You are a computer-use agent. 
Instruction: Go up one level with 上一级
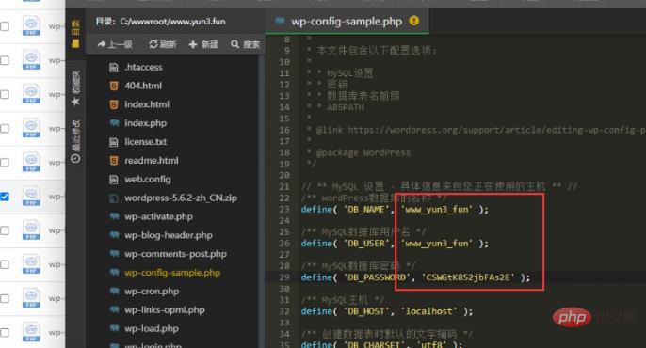click(x=115, y=44)
